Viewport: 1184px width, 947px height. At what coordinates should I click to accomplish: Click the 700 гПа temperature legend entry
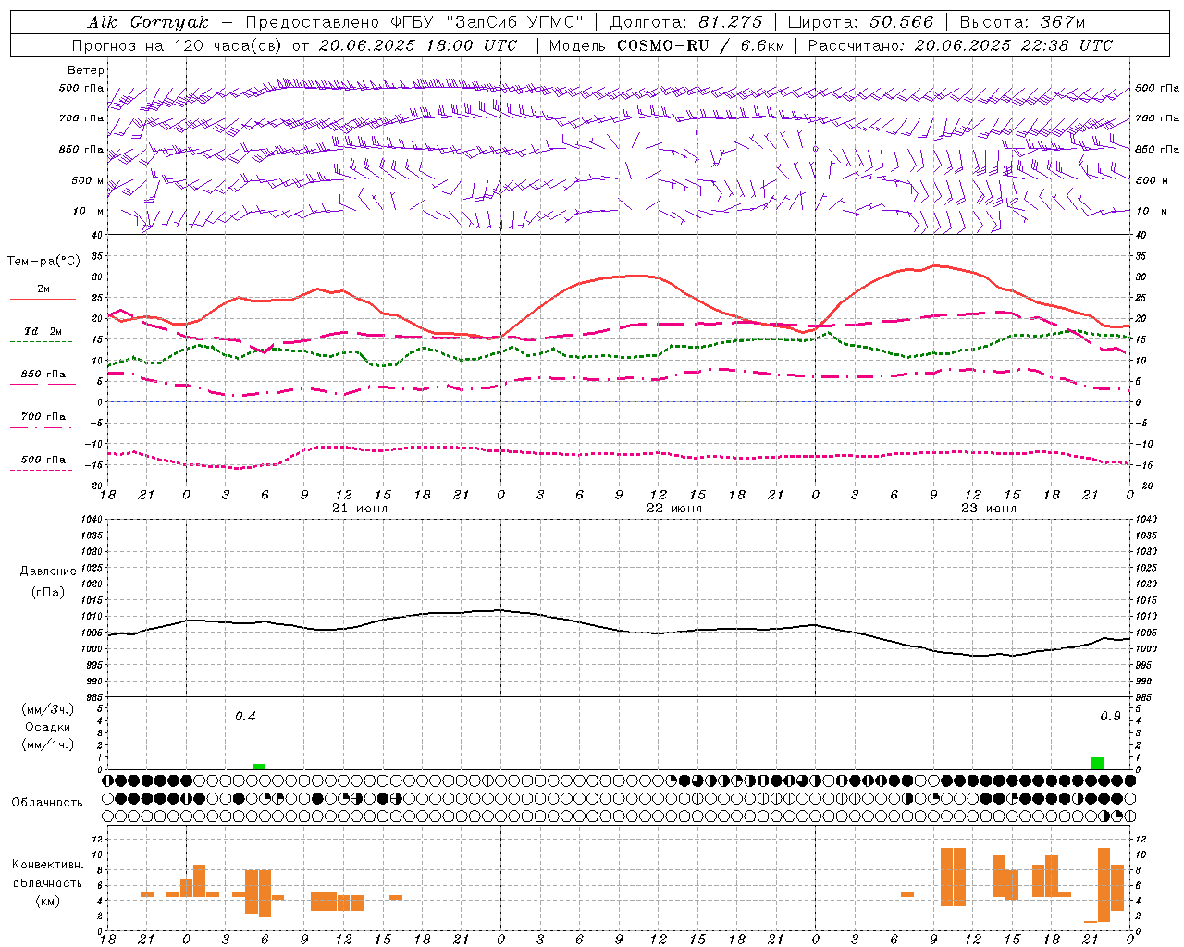point(43,417)
